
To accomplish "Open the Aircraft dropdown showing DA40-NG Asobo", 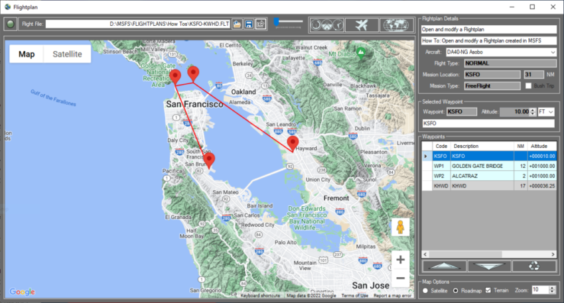I will tap(552, 52).
